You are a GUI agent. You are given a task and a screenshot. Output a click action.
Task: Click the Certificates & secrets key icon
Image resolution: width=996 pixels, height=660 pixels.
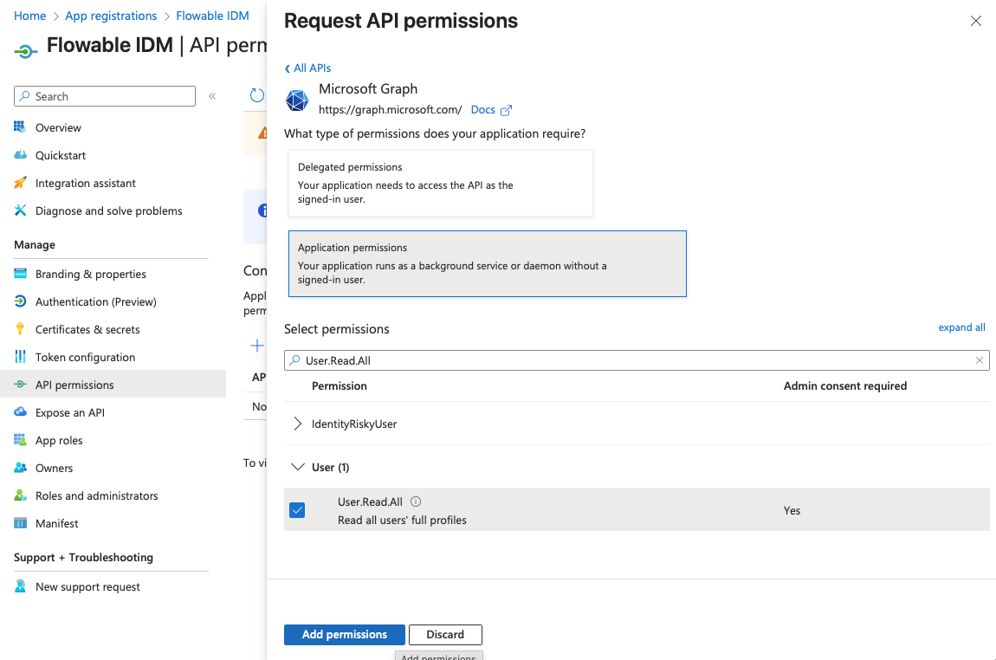(20, 329)
